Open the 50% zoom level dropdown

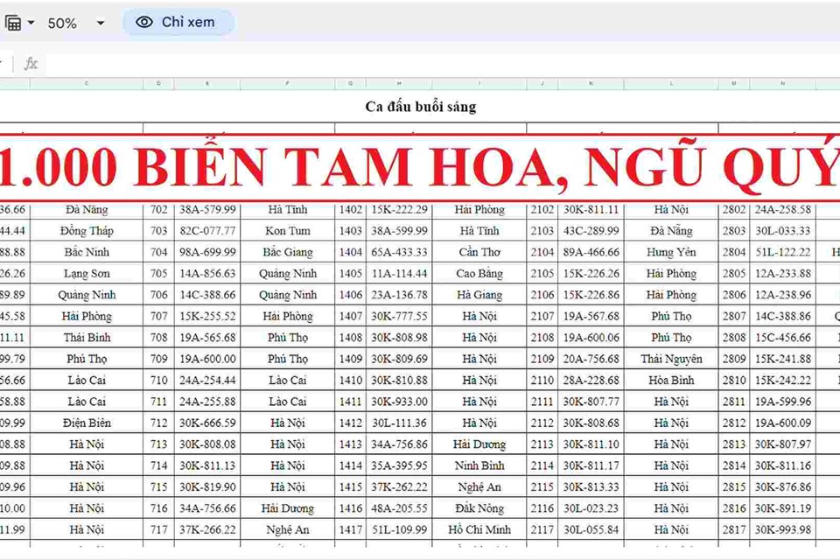(75, 23)
